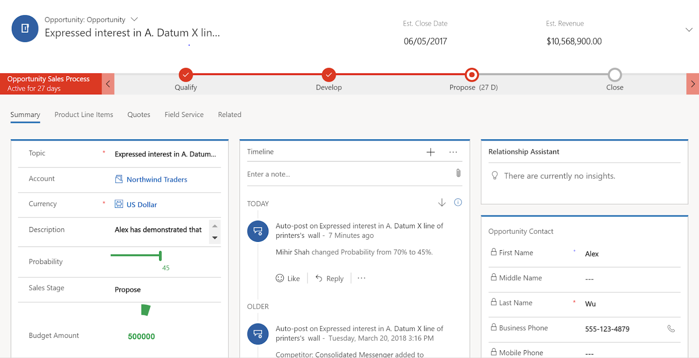Switch to the Product Line Items tab
699x358 pixels.
click(84, 115)
